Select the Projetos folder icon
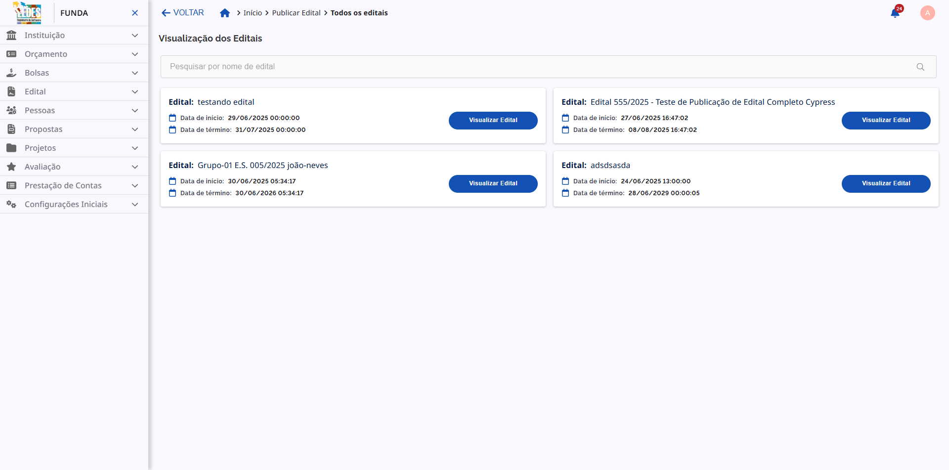This screenshot has height=470, width=949. [x=11, y=147]
